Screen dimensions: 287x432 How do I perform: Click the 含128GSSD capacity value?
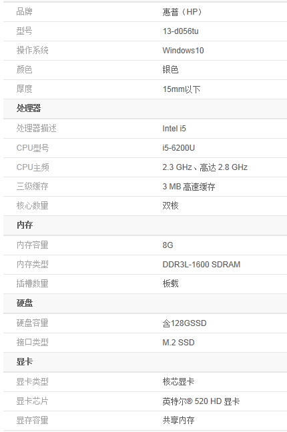point(184,323)
